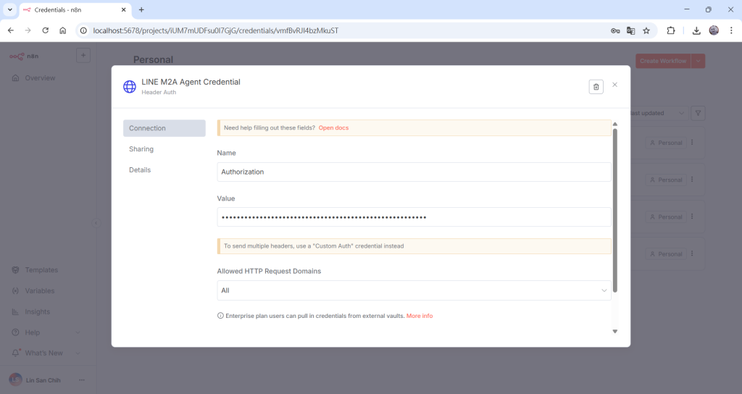Open user menu dots next to Lin San Chih
Image resolution: width=742 pixels, height=394 pixels.
click(x=82, y=380)
